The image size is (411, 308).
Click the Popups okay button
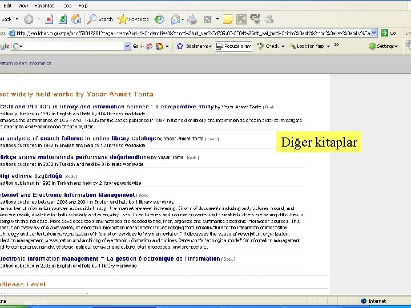233,46
